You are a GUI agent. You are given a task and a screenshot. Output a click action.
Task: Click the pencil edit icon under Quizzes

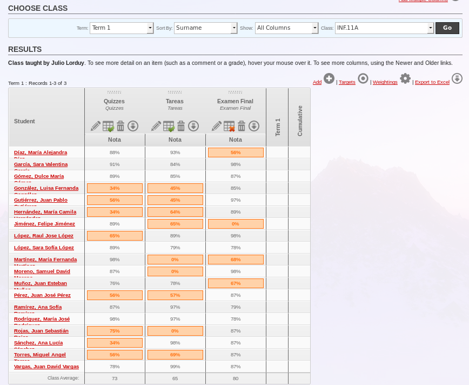point(96,126)
